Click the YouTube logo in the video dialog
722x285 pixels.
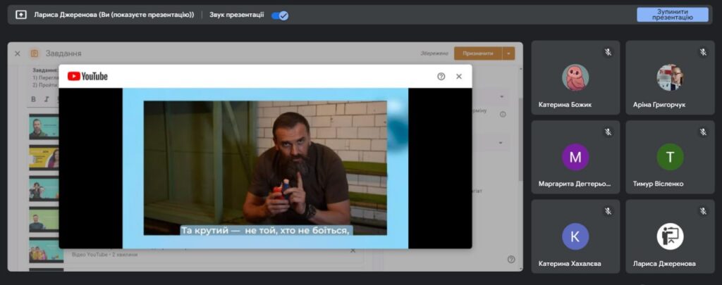coord(87,76)
